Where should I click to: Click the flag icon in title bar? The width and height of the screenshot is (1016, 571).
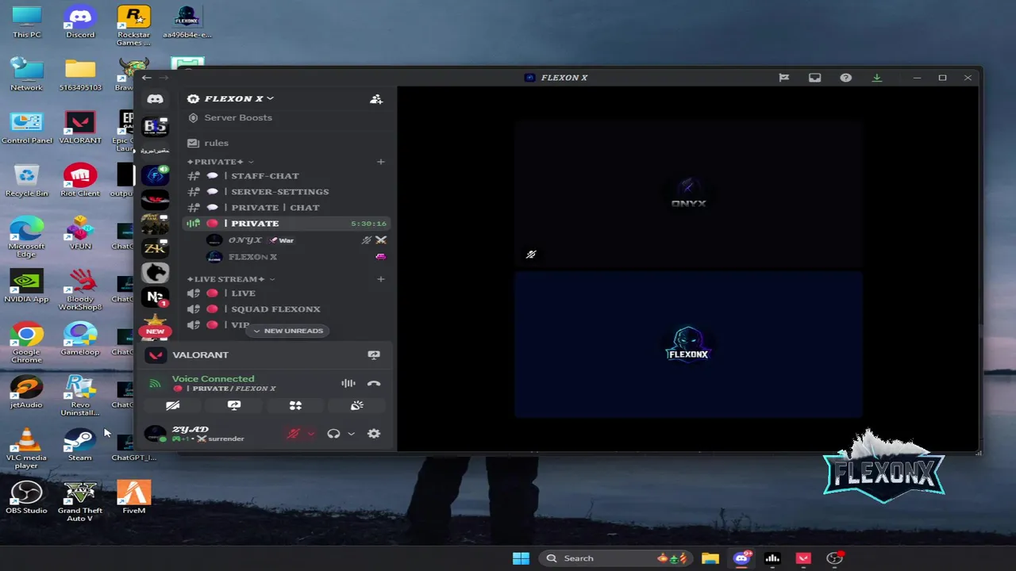point(783,78)
